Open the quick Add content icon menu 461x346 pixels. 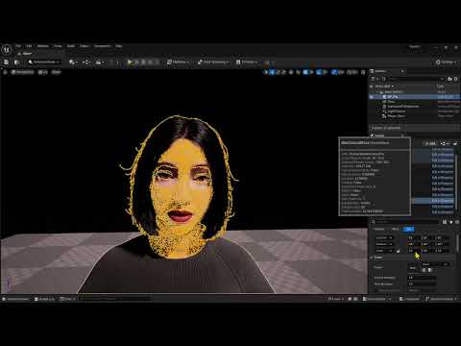coord(73,62)
